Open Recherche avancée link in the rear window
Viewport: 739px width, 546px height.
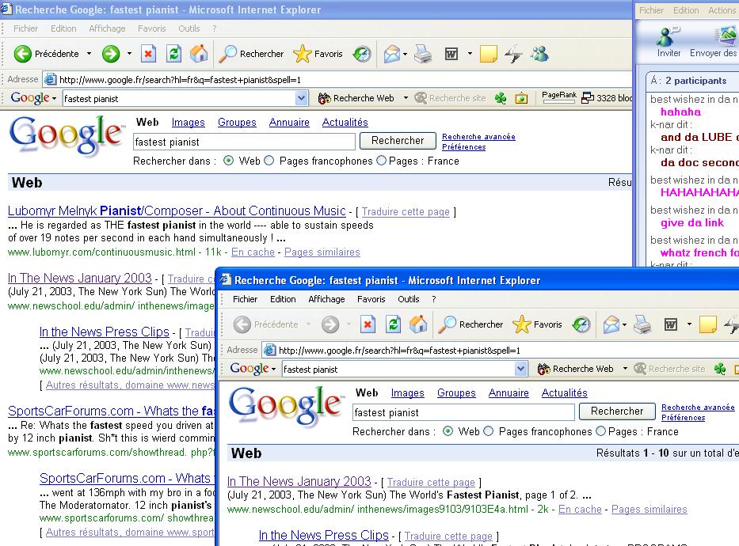pyautogui.click(x=478, y=136)
